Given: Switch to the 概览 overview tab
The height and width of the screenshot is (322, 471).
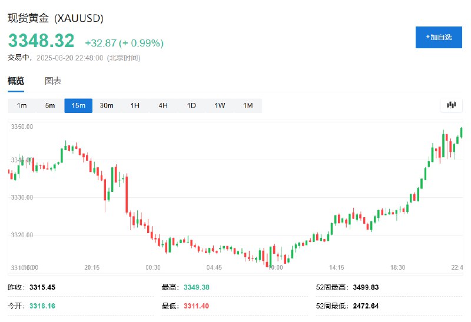Looking at the screenshot, I should 16,81.
